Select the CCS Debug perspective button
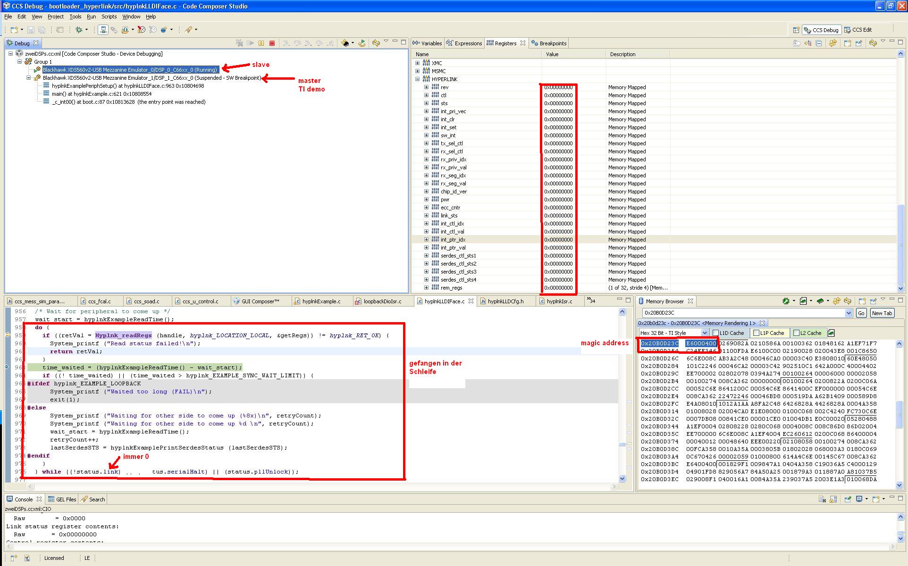908x566 pixels. (x=822, y=30)
